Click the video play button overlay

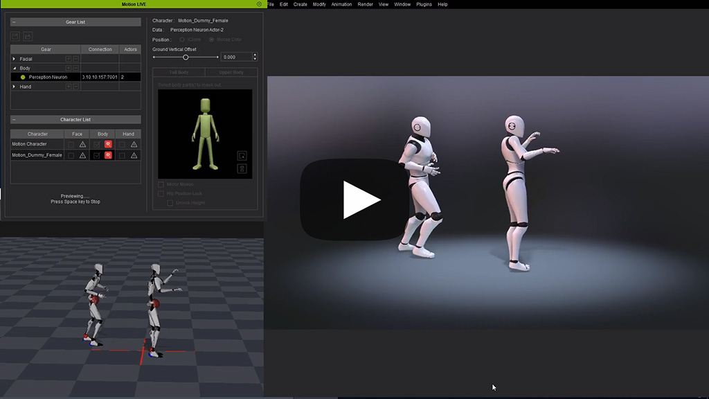[x=354, y=200]
